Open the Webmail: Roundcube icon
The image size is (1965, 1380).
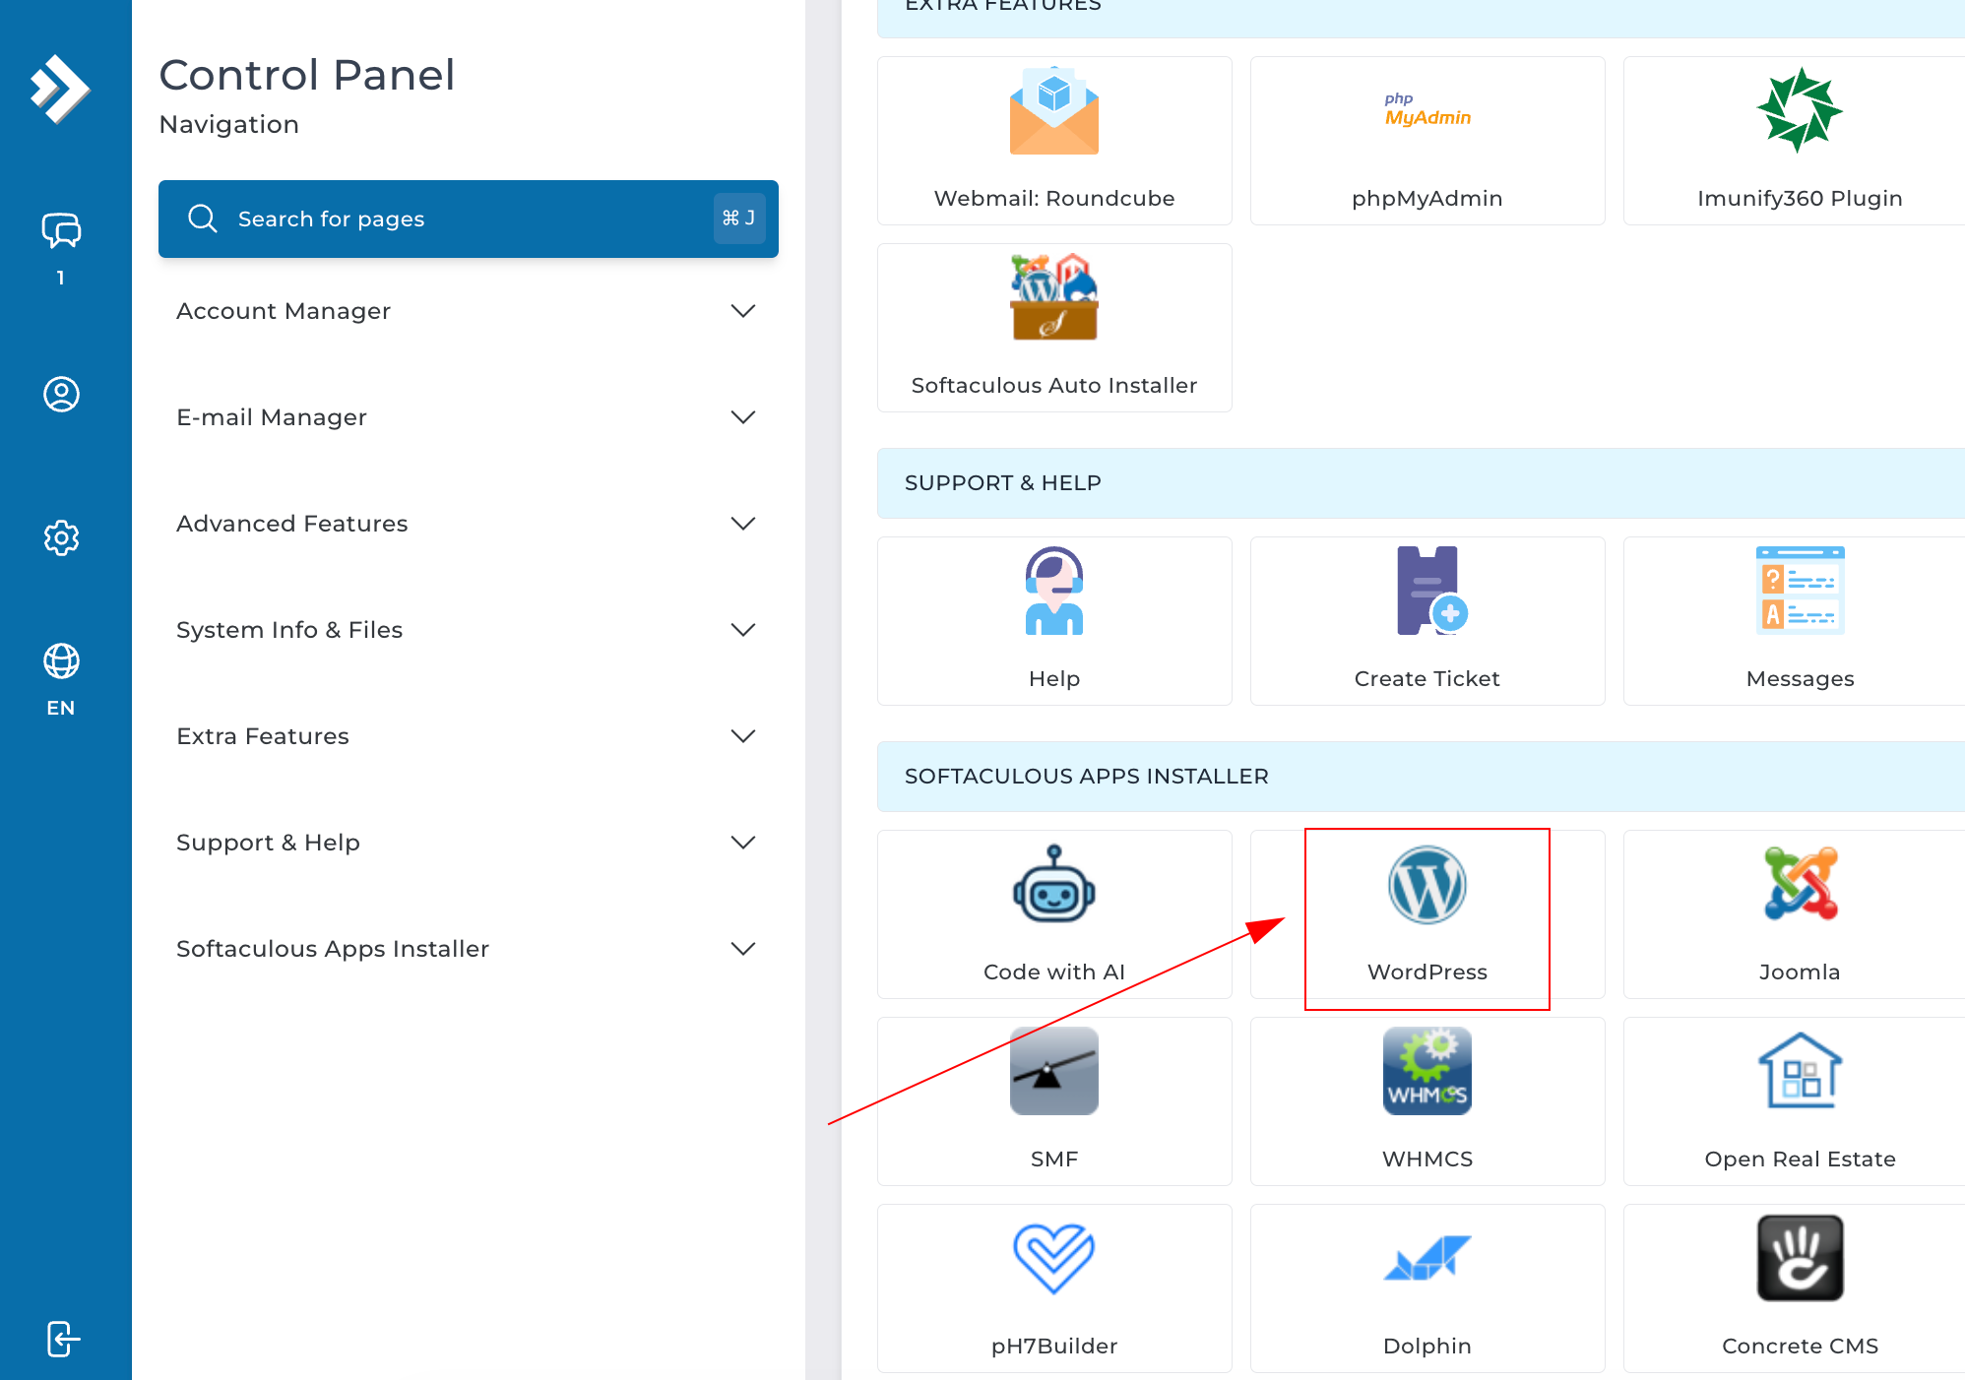tap(1053, 110)
